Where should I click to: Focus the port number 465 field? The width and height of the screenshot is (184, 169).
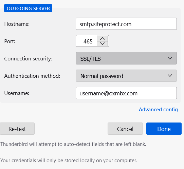click(x=86, y=41)
